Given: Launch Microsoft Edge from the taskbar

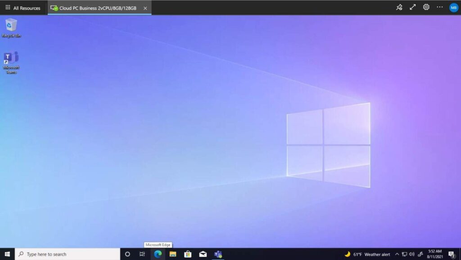Looking at the screenshot, I should point(158,254).
